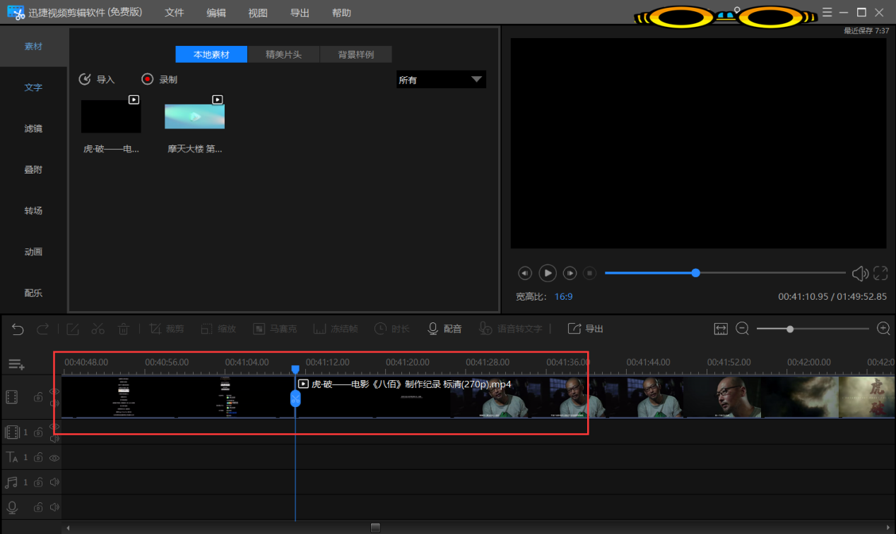
Task: Open the 滤镜 sidebar panel
Action: pos(33,128)
